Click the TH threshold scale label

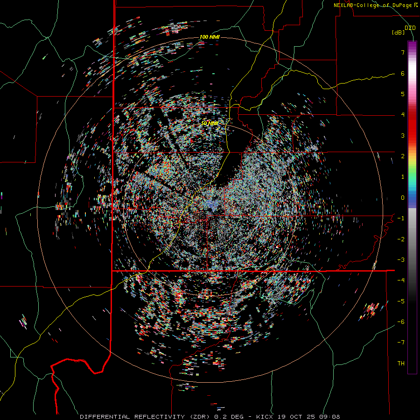(x=401, y=364)
